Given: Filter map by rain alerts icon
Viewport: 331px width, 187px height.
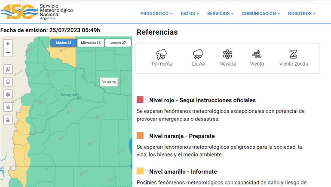Looking at the screenshot, I should coord(8,82).
